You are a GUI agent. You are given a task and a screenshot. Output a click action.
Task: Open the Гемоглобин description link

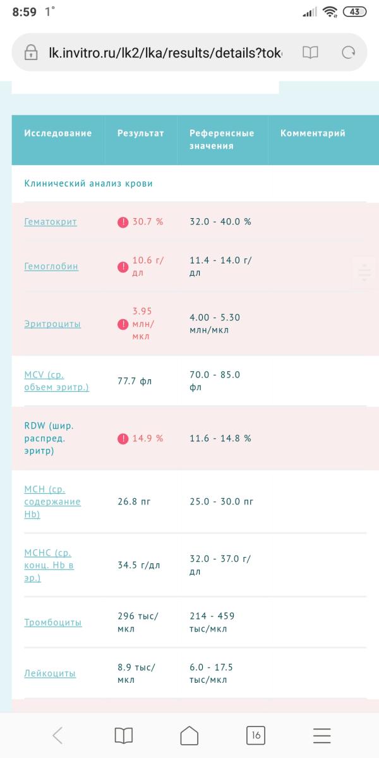tap(51, 266)
